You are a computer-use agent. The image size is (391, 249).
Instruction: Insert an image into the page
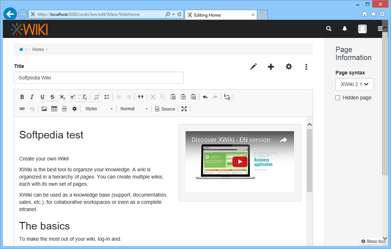pos(44,109)
